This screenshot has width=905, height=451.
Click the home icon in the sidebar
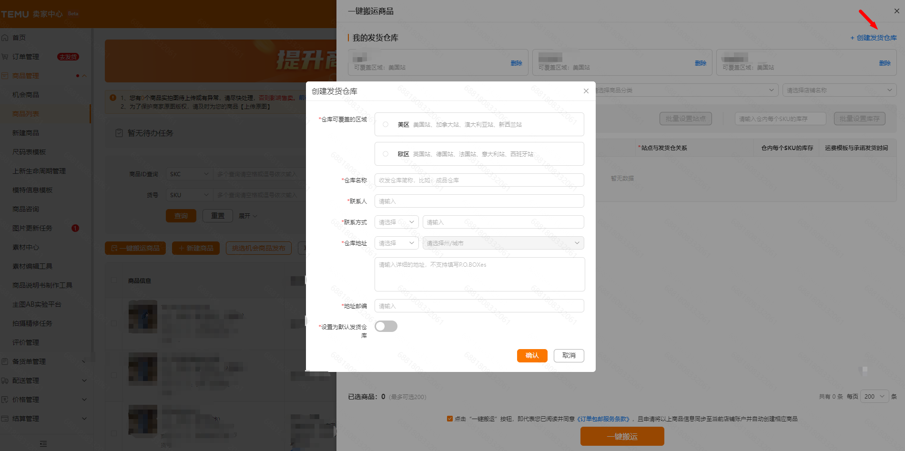(5, 38)
